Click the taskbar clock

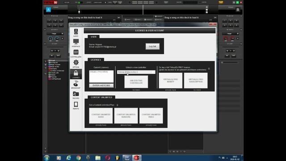235,158
